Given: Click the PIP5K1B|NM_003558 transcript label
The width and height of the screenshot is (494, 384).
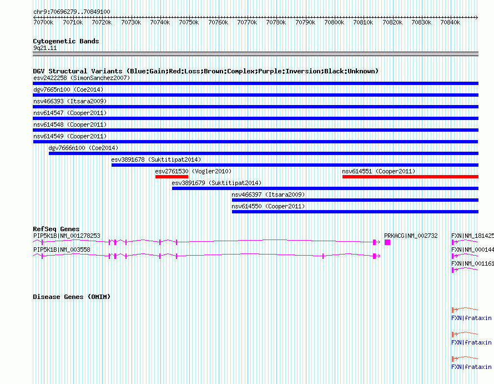Looking at the screenshot, I should click(62, 250).
